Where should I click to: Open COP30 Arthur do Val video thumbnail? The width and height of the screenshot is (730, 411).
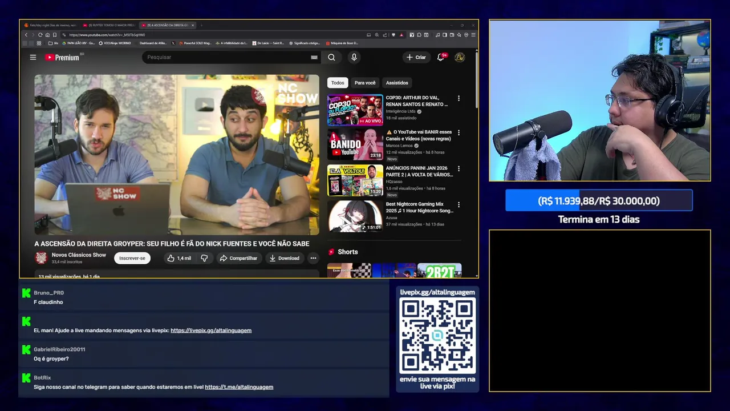tap(355, 110)
